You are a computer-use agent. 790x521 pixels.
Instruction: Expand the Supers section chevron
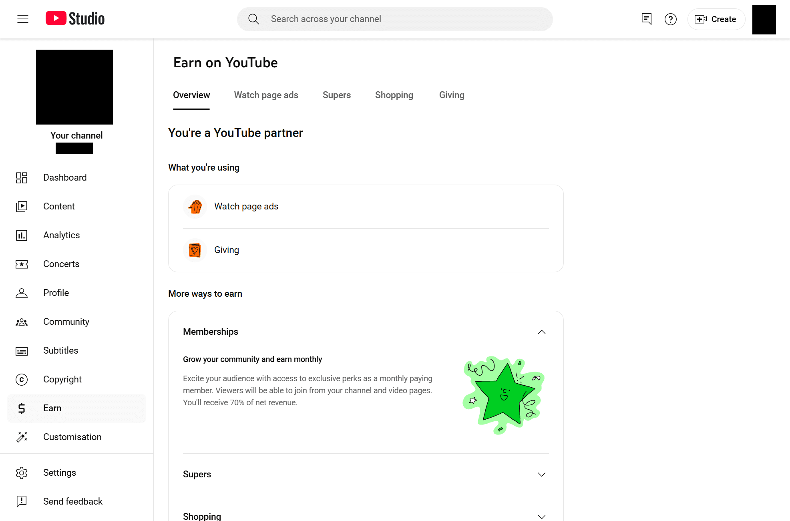coord(541,475)
